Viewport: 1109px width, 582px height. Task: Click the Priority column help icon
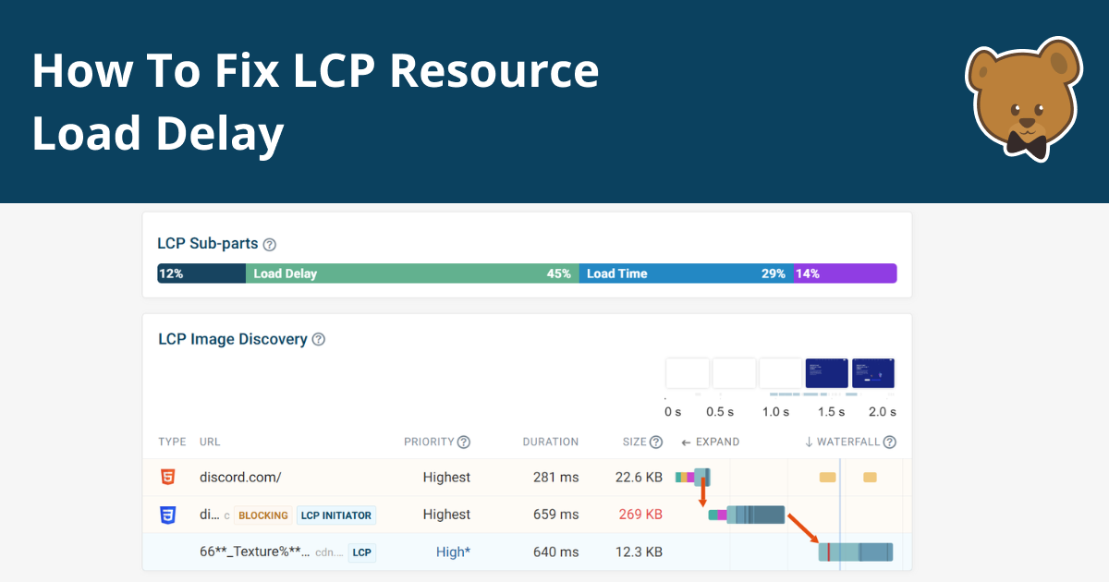pyautogui.click(x=463, y=442)
